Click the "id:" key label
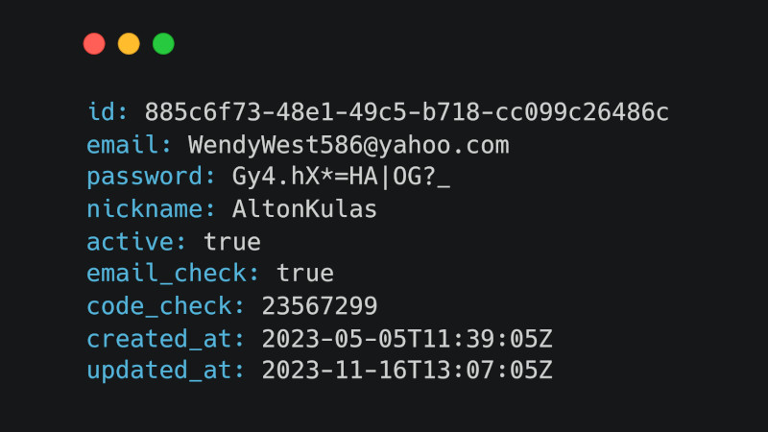768x432 pixels. 108,112
